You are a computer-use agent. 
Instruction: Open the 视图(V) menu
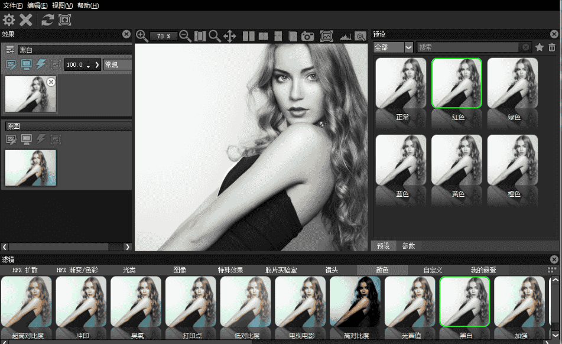tap(63, 5)
